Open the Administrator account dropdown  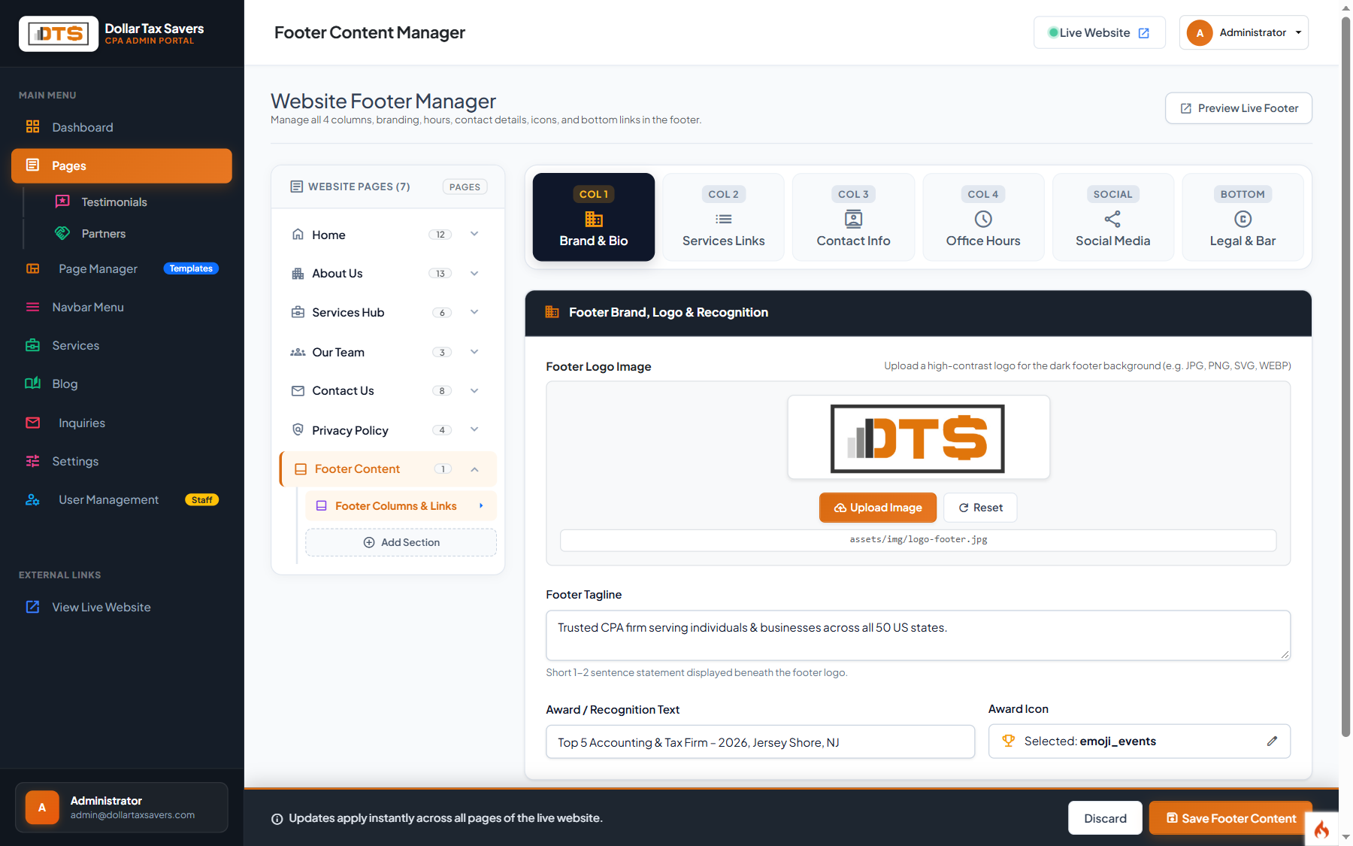point(1243,32)
